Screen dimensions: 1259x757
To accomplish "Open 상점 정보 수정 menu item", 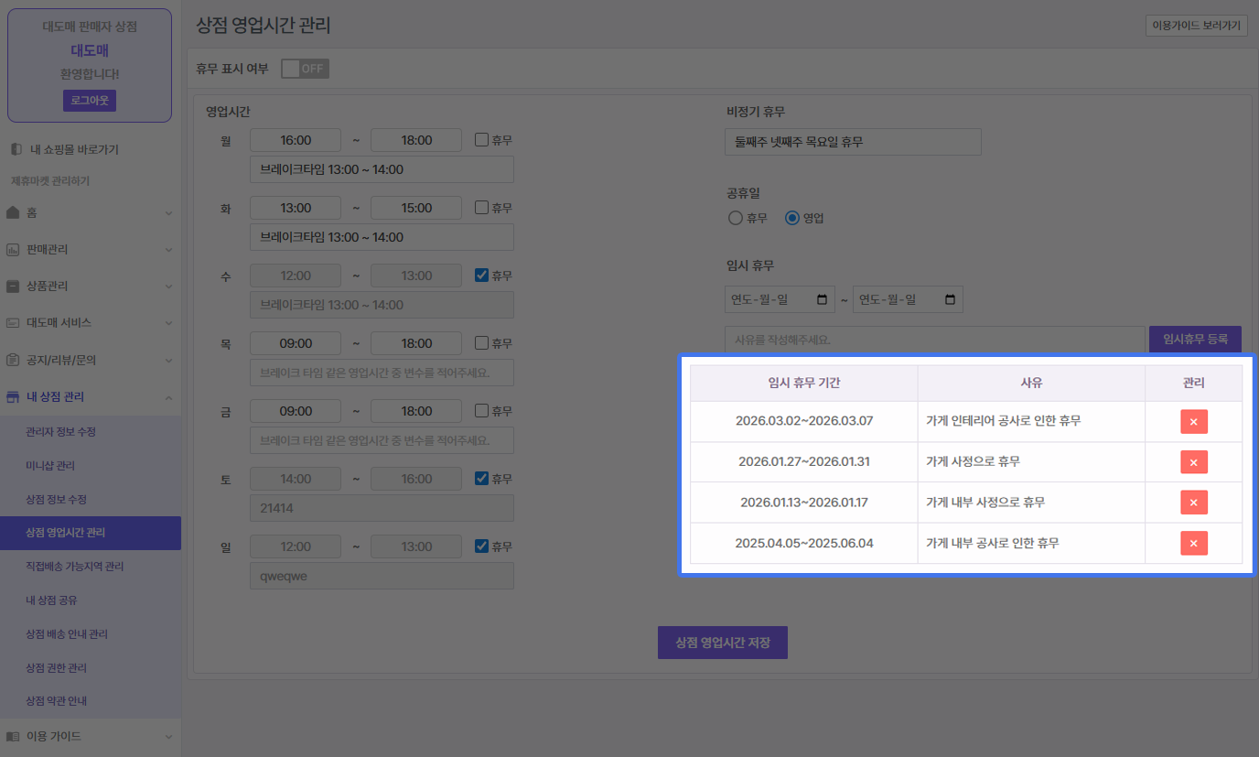I will pos(56,499).
